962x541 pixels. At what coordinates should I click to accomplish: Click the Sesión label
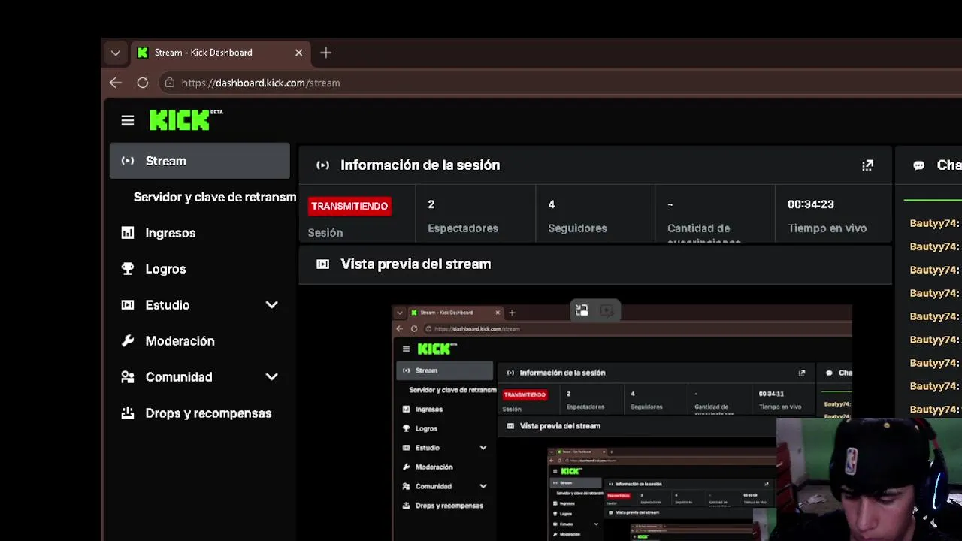tap(325, 233)
